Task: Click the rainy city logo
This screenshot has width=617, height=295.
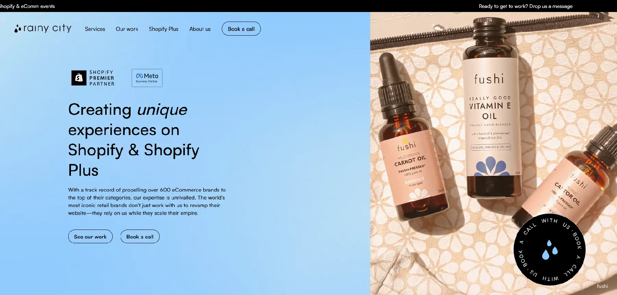Action: pyautogui.click(x=43, y=28)
